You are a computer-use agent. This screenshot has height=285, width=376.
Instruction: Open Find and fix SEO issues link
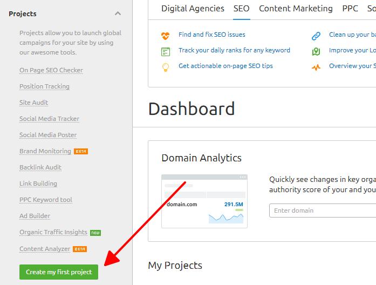pos(212,35)
